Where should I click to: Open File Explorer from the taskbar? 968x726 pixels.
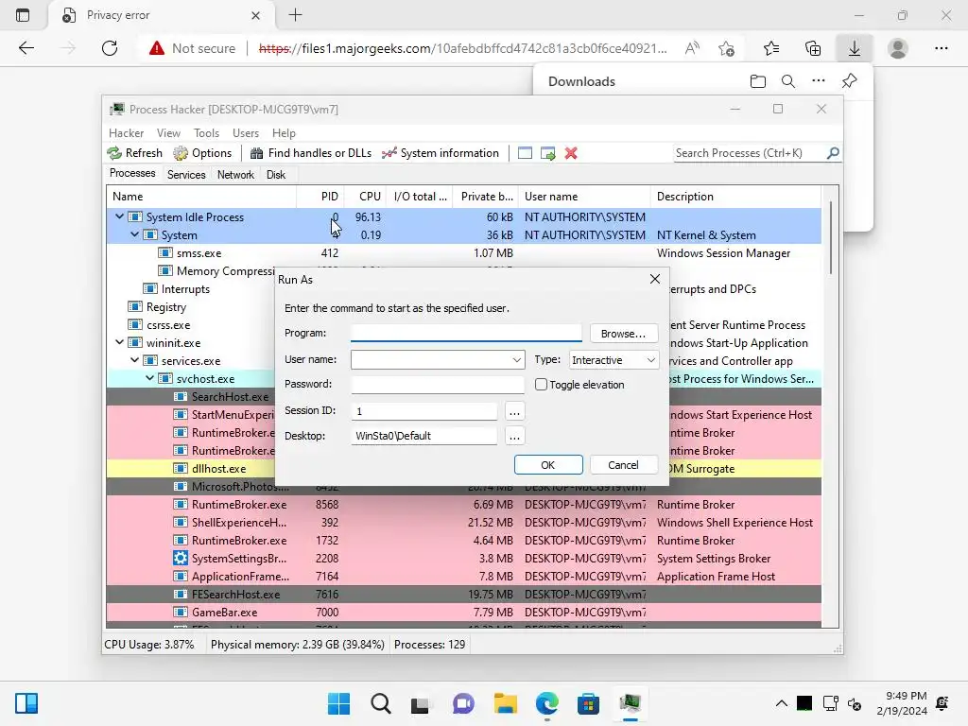506,703
